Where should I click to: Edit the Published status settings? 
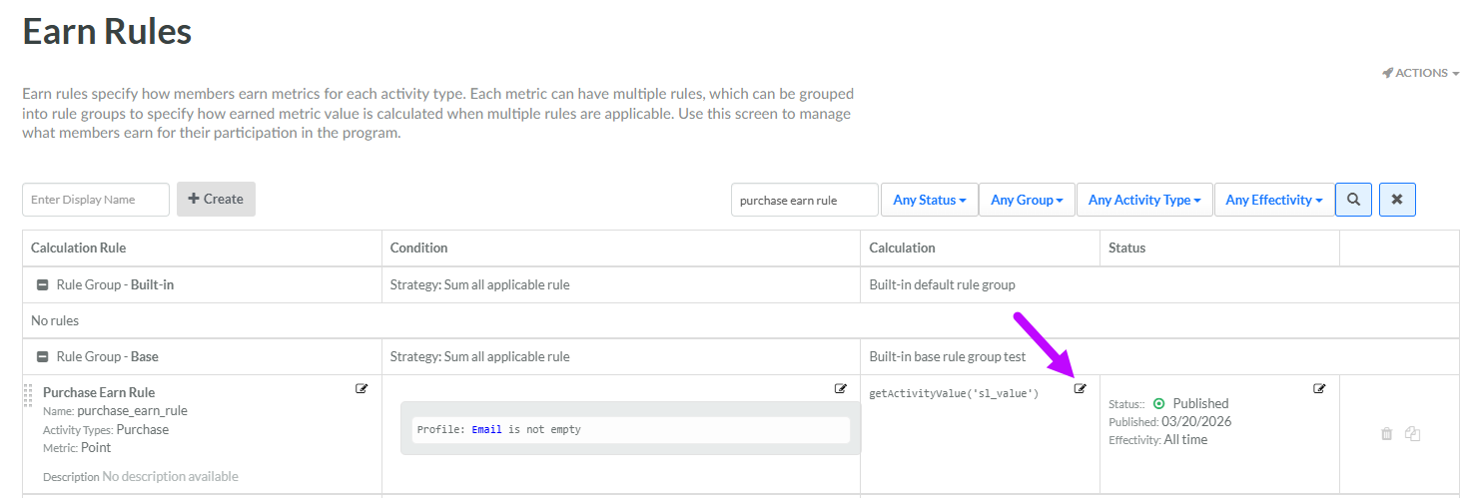tap(1319, 389)
